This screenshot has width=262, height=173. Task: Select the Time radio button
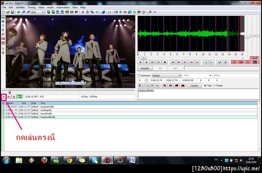(x=205, y=85)
